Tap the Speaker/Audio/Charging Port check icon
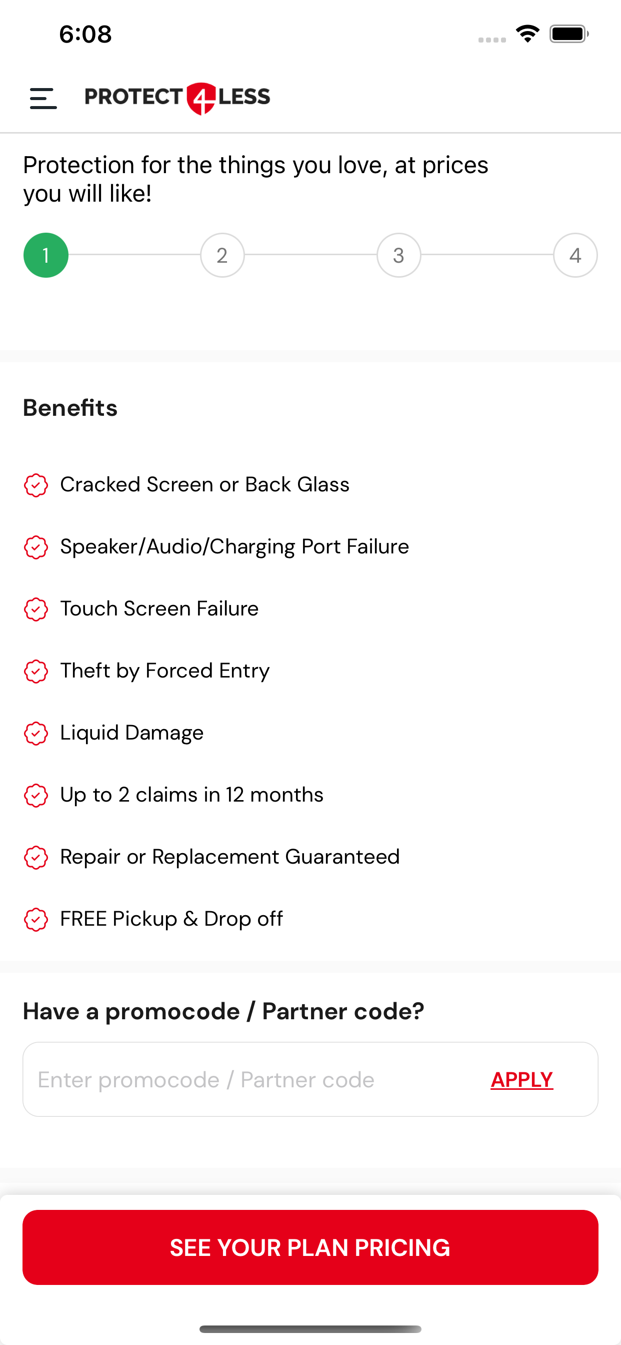This screenshot has width=621, height=1345. click(36, 547)
